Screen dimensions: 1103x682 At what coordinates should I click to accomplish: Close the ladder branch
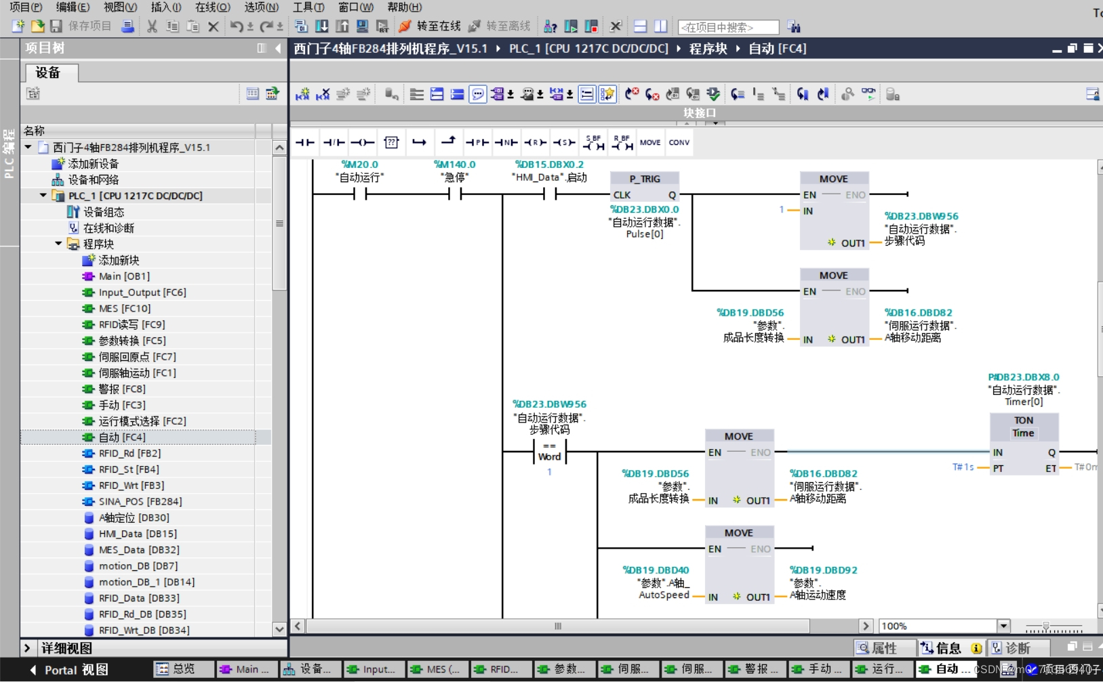coord(448,142)
